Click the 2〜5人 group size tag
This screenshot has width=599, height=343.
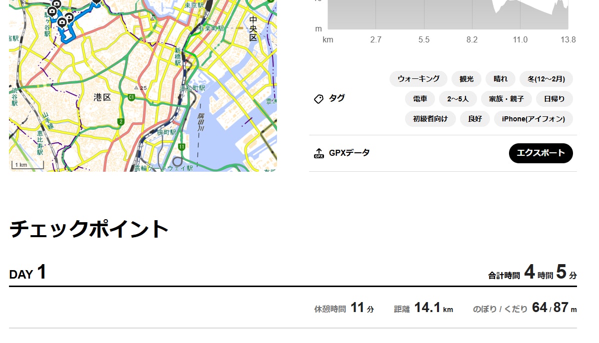coord(457,99)
